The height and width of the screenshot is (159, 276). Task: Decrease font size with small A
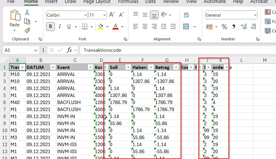(121, 15)
